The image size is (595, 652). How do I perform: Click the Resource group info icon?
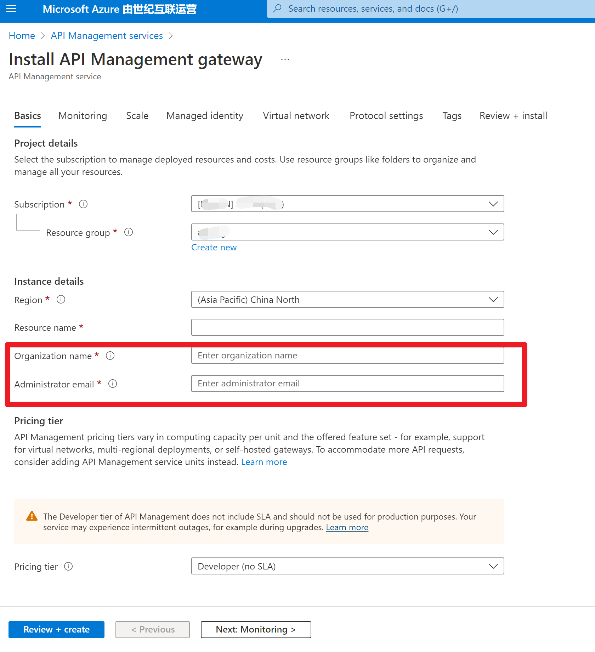(129, 232)
